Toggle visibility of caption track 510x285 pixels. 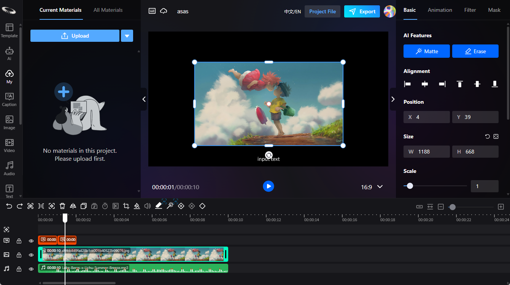point(31,241)
